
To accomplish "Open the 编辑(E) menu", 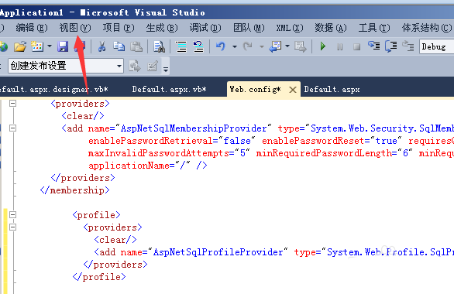I will click(32, 28).
